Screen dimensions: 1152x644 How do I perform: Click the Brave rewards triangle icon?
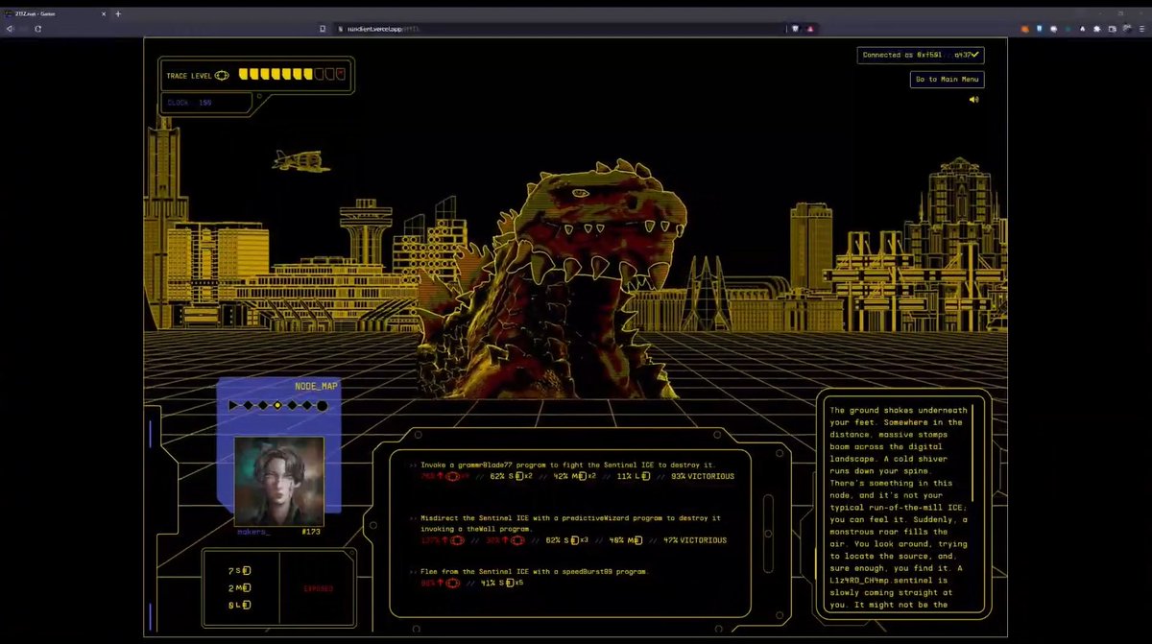[x=810, y=29]
